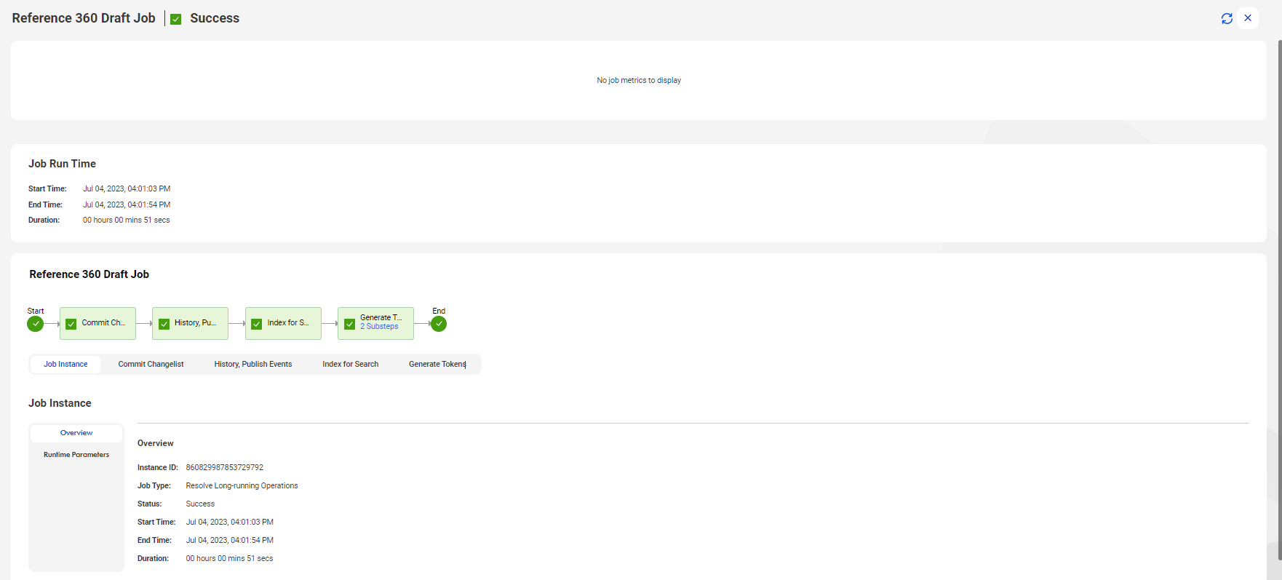Click the Job Run Time start time value
The image size is (1282, 580).
pyautogui.click(x=127, y=188)
